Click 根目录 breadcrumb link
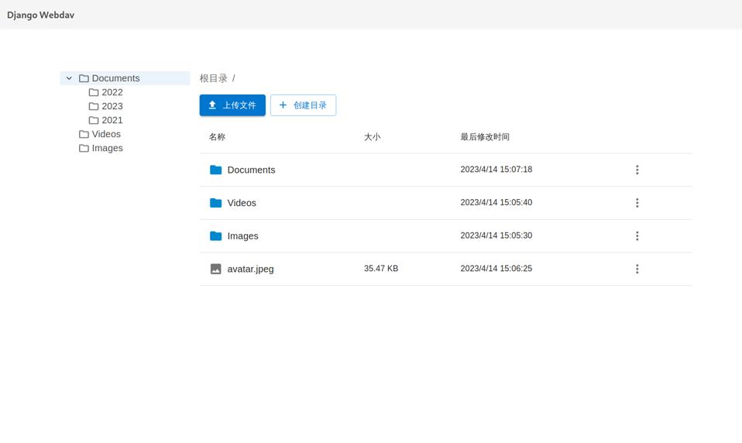742x443 pixels. tap(214, 78)
